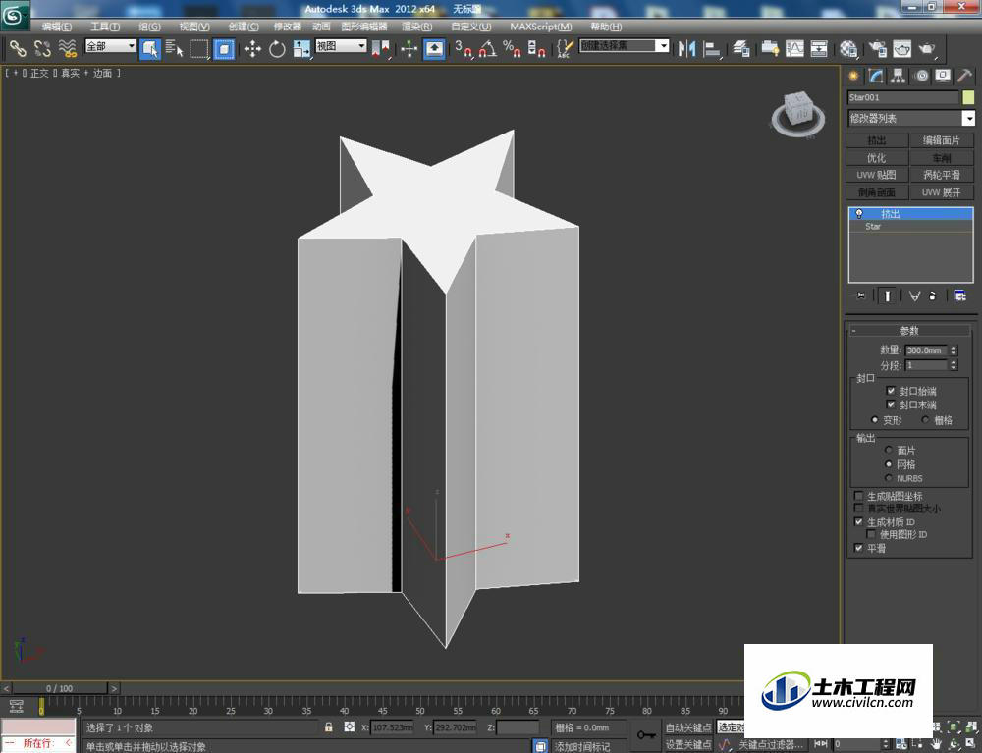Open the Layer Manager icon

pos(740,48)
